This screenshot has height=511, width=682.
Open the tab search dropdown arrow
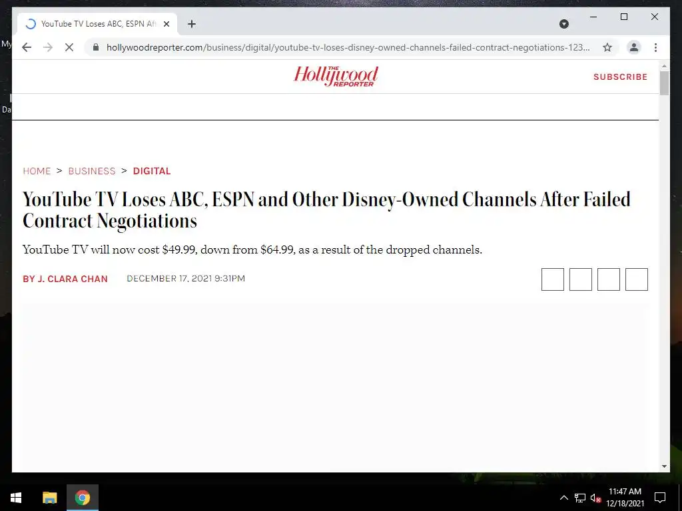click(x=563, y=24)
